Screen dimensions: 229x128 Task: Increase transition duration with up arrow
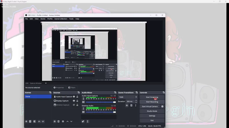tap(136, 100)
